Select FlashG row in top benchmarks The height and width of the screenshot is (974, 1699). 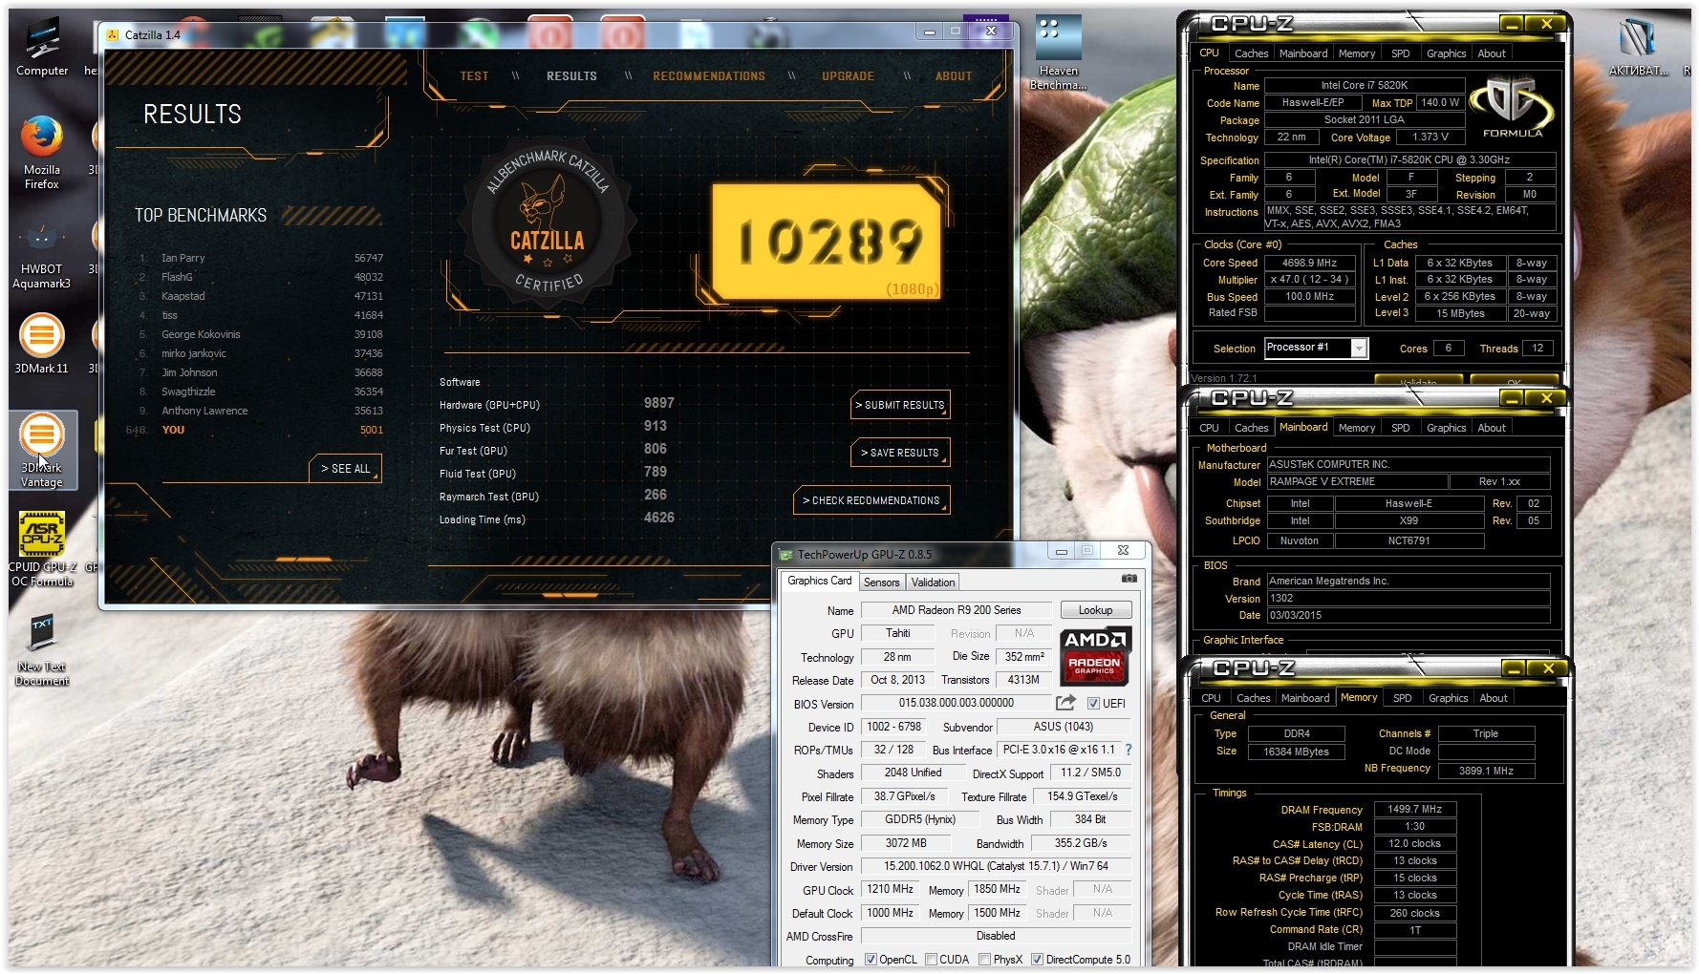(x=260, y=277)
